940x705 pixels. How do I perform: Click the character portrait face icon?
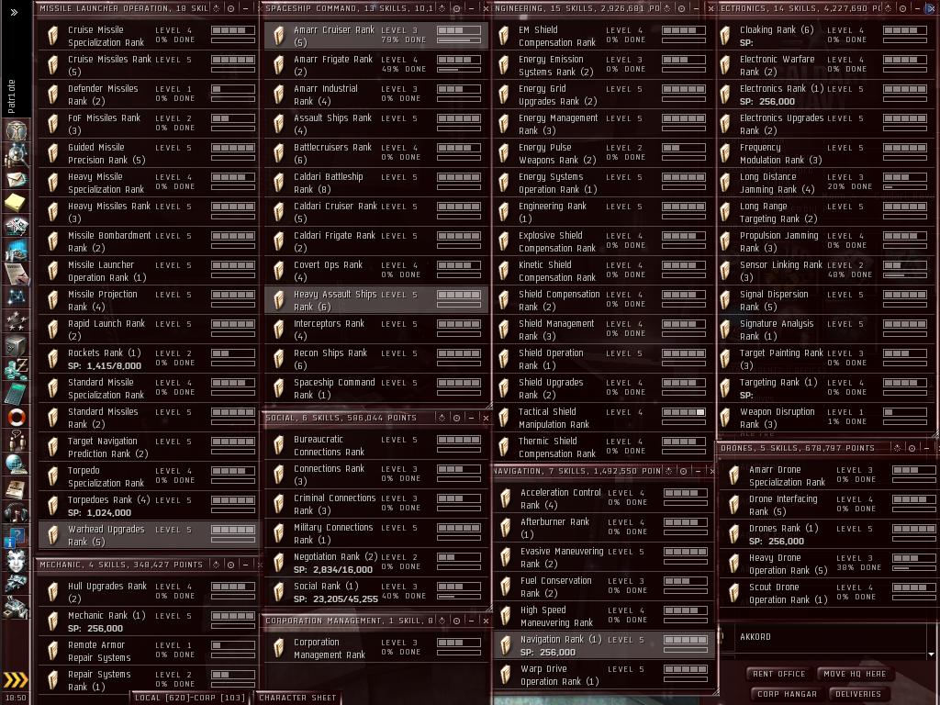17,559
